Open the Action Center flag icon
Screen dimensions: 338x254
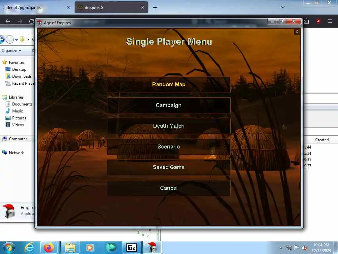[297, 248]
